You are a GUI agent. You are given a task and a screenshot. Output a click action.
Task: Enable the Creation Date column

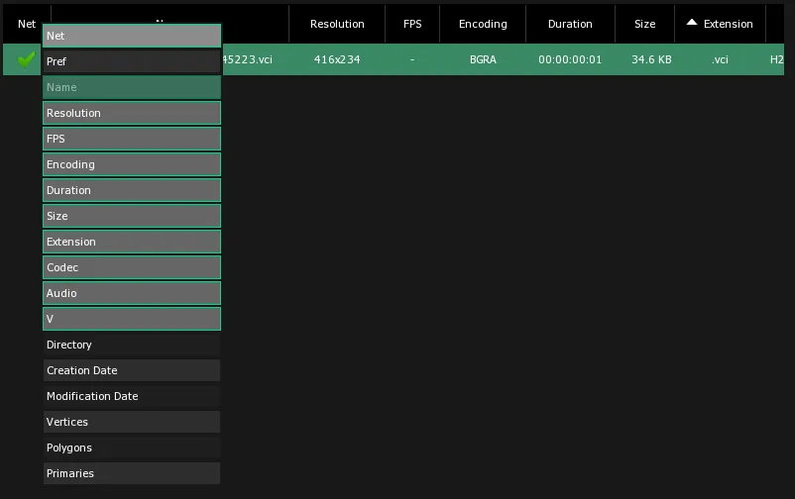point(132,370)
